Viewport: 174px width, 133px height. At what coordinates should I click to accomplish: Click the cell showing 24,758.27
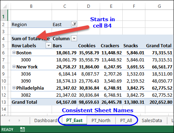pos(65,67)
